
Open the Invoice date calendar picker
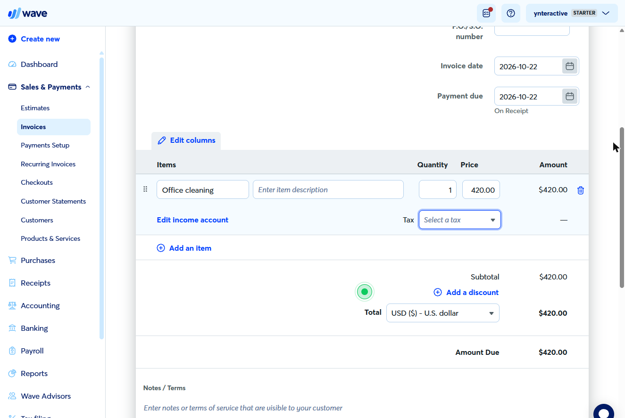pos(570,66)
